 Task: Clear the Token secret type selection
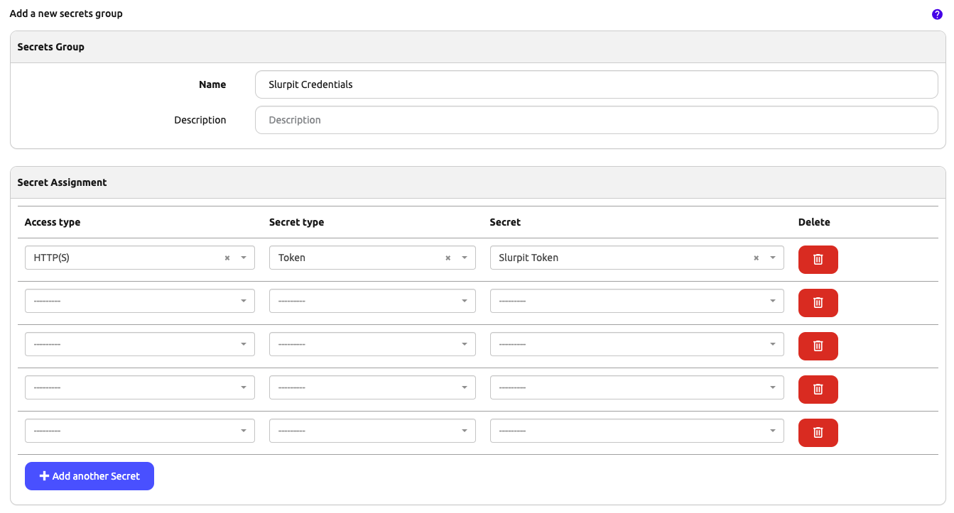448,258
